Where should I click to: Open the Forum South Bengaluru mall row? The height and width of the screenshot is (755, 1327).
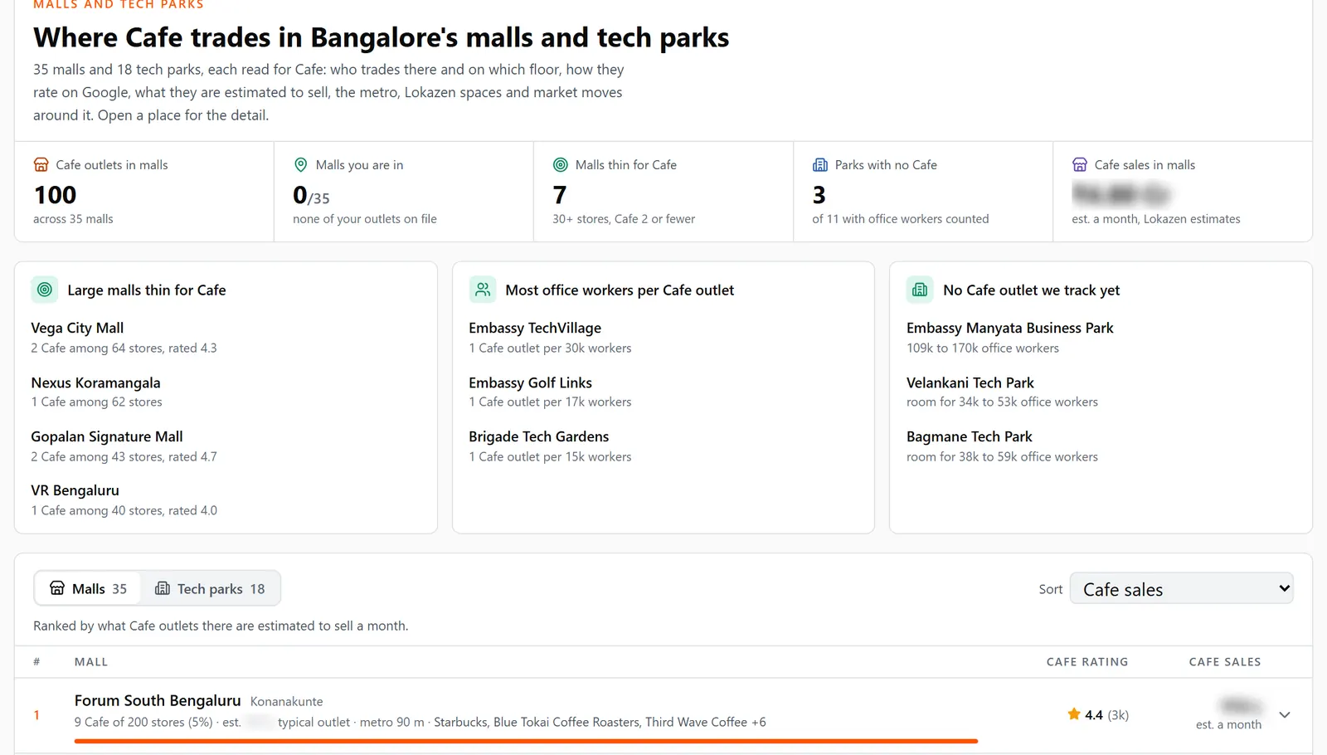coord(663,714)
